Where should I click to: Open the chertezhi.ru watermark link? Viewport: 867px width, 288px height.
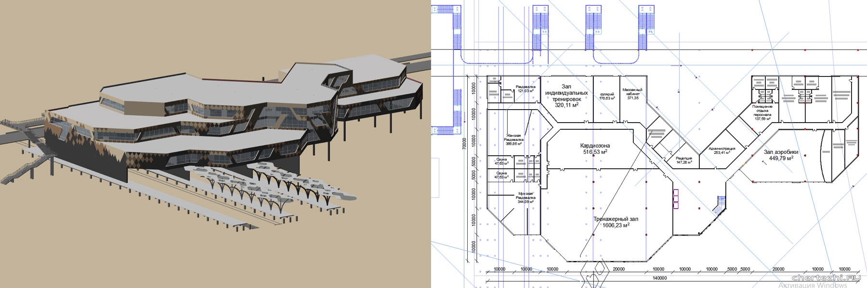828,277
